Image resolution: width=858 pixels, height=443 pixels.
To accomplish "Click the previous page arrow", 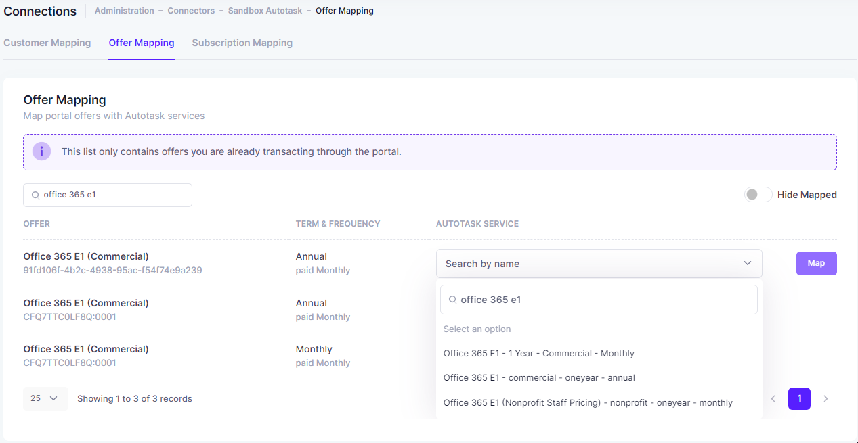I will point(773,398).
